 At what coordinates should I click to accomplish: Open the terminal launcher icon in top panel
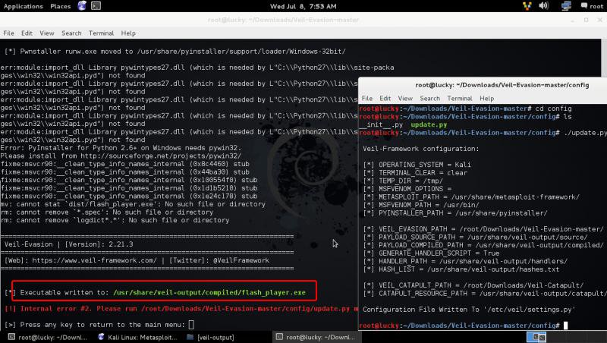(96, 6)
